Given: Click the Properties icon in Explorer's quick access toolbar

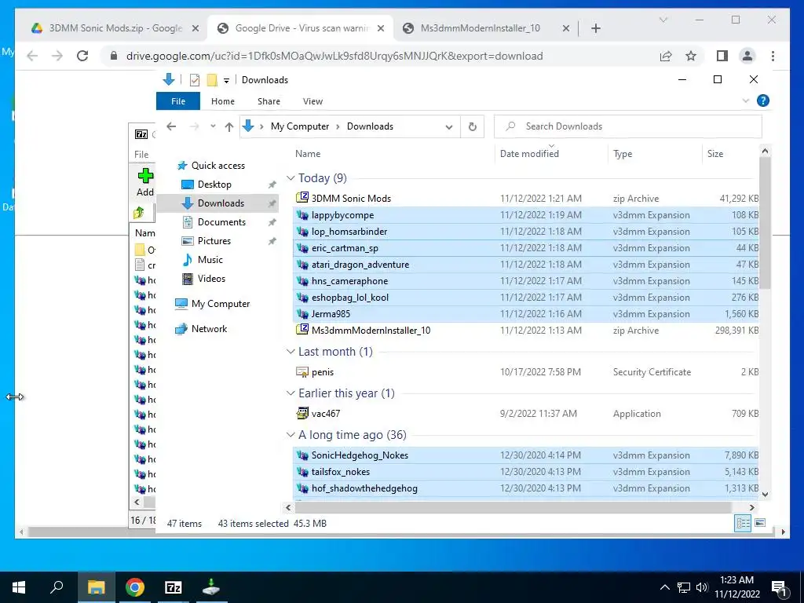Looking at the screenshot, I should [195, 80].
